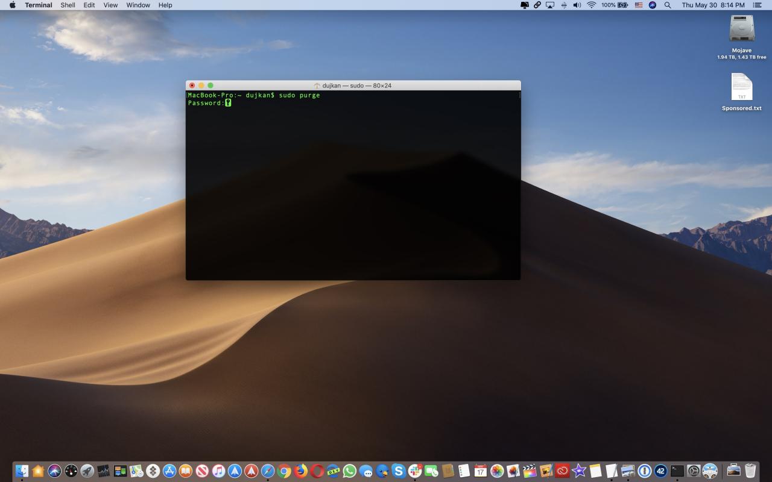
Task: Open the Shell menu
Action: point(68,5)
